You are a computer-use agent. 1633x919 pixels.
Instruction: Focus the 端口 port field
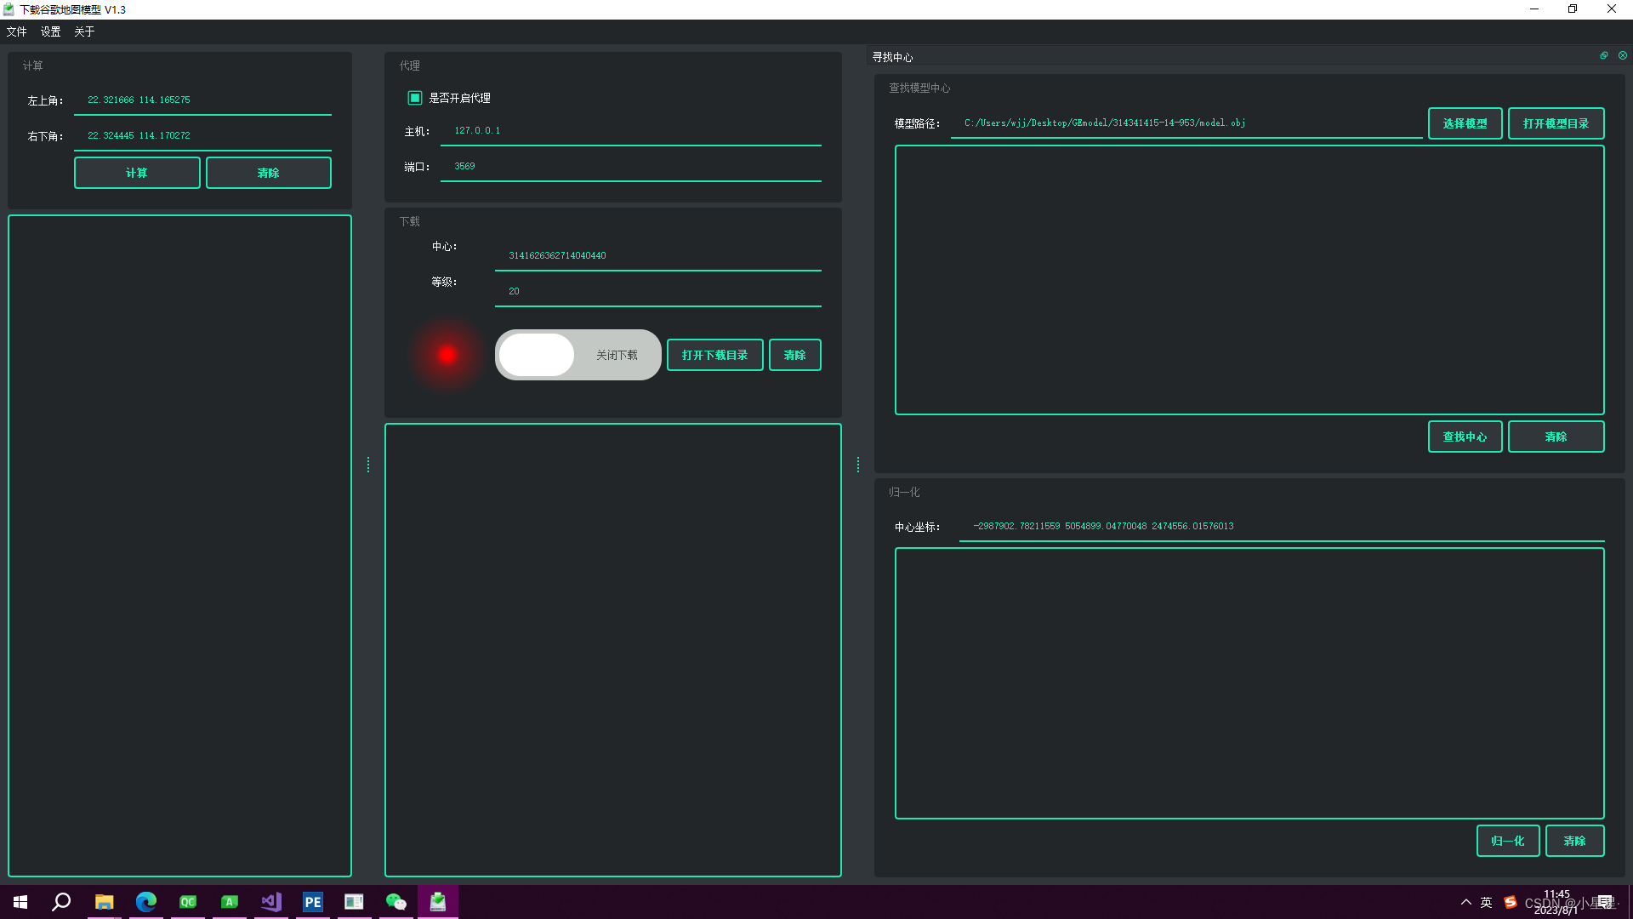click(631, 167)
